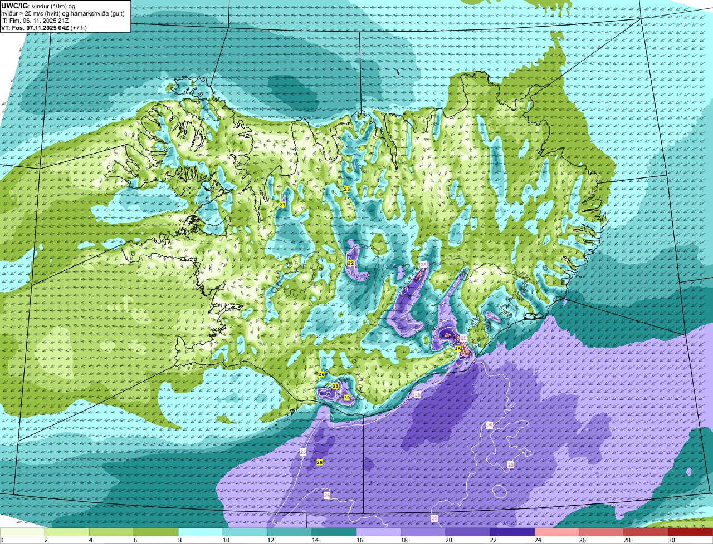Click the title line 'UWC/IG: Vindur (10m) og'
713x544 pixels.
(38, 6)
